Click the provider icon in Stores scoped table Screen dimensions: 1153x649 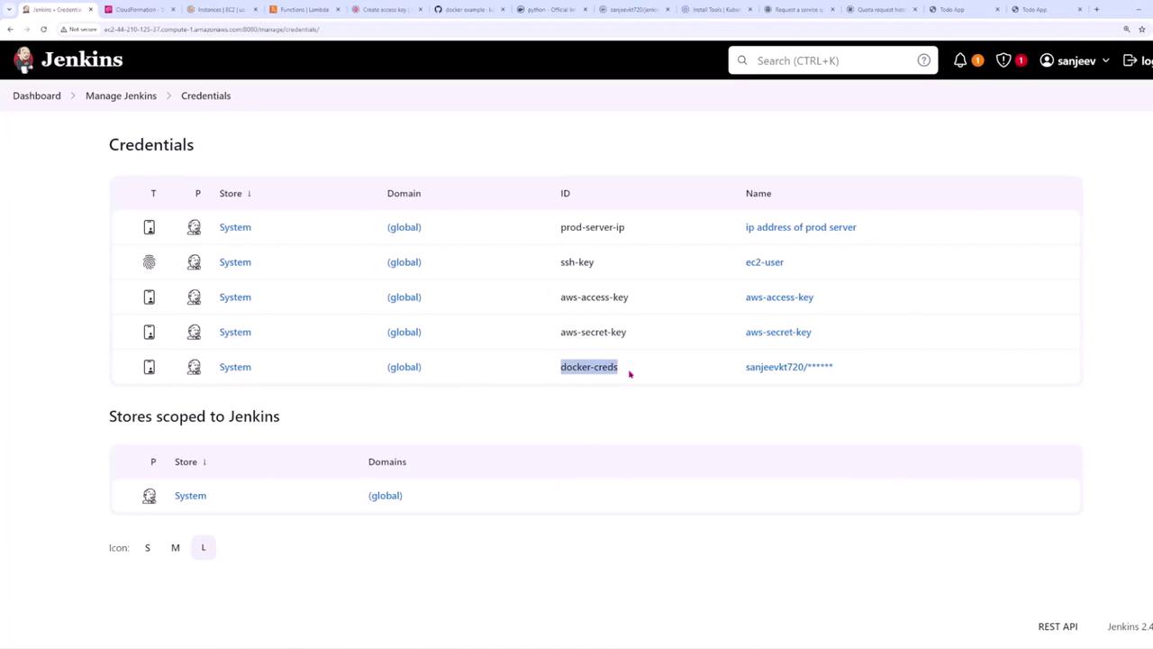point(150,496)
